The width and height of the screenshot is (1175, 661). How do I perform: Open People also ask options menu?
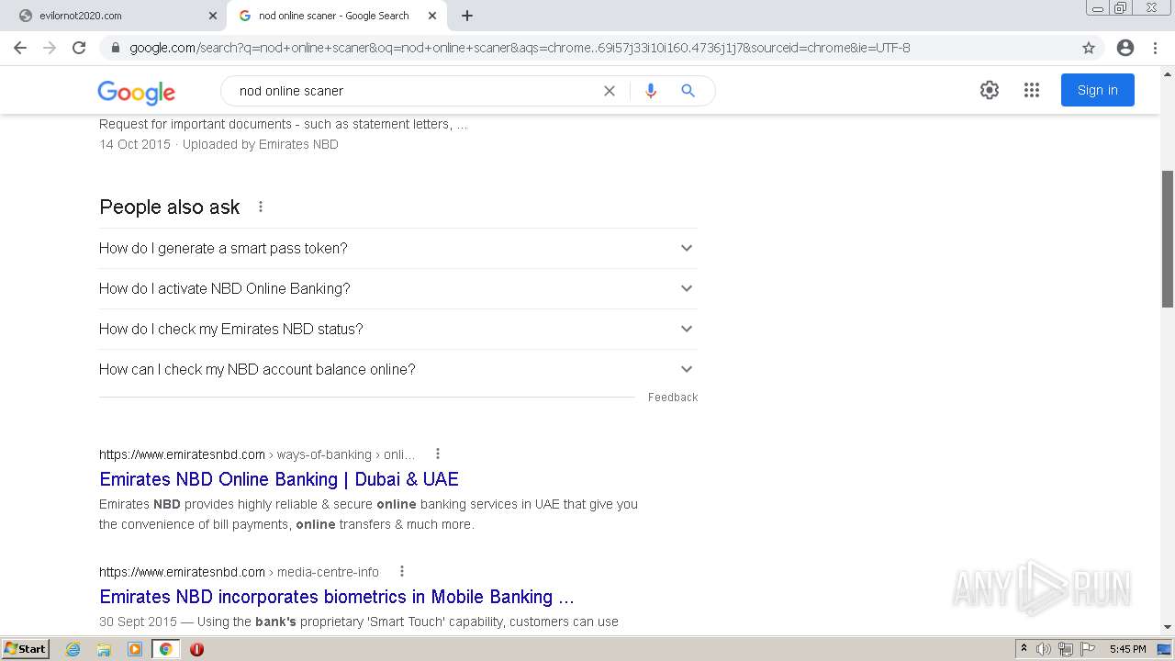[261, 207]
